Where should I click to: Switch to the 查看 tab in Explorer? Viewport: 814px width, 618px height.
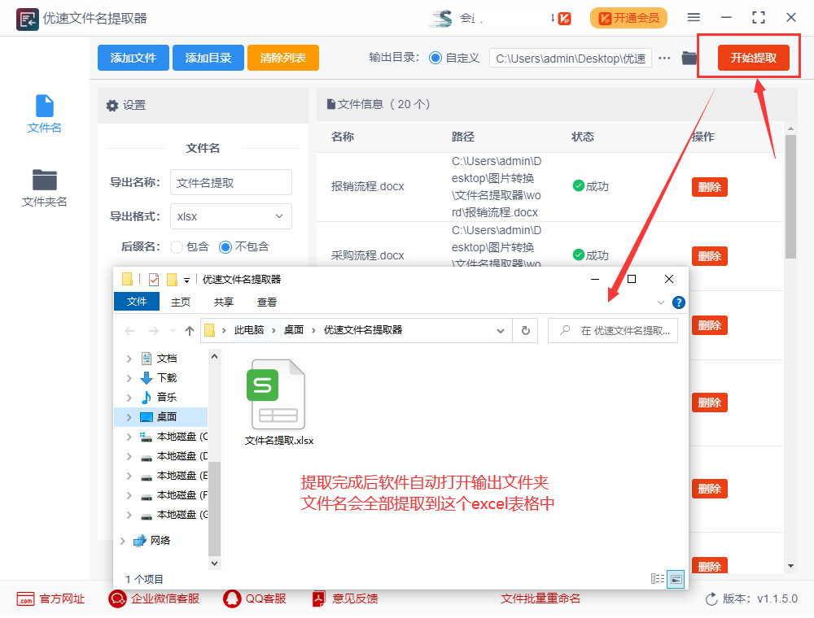point(267,301)
